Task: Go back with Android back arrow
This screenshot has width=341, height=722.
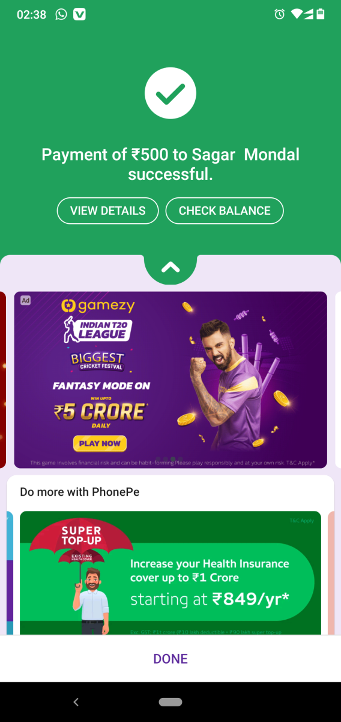Action: point(76,702)
